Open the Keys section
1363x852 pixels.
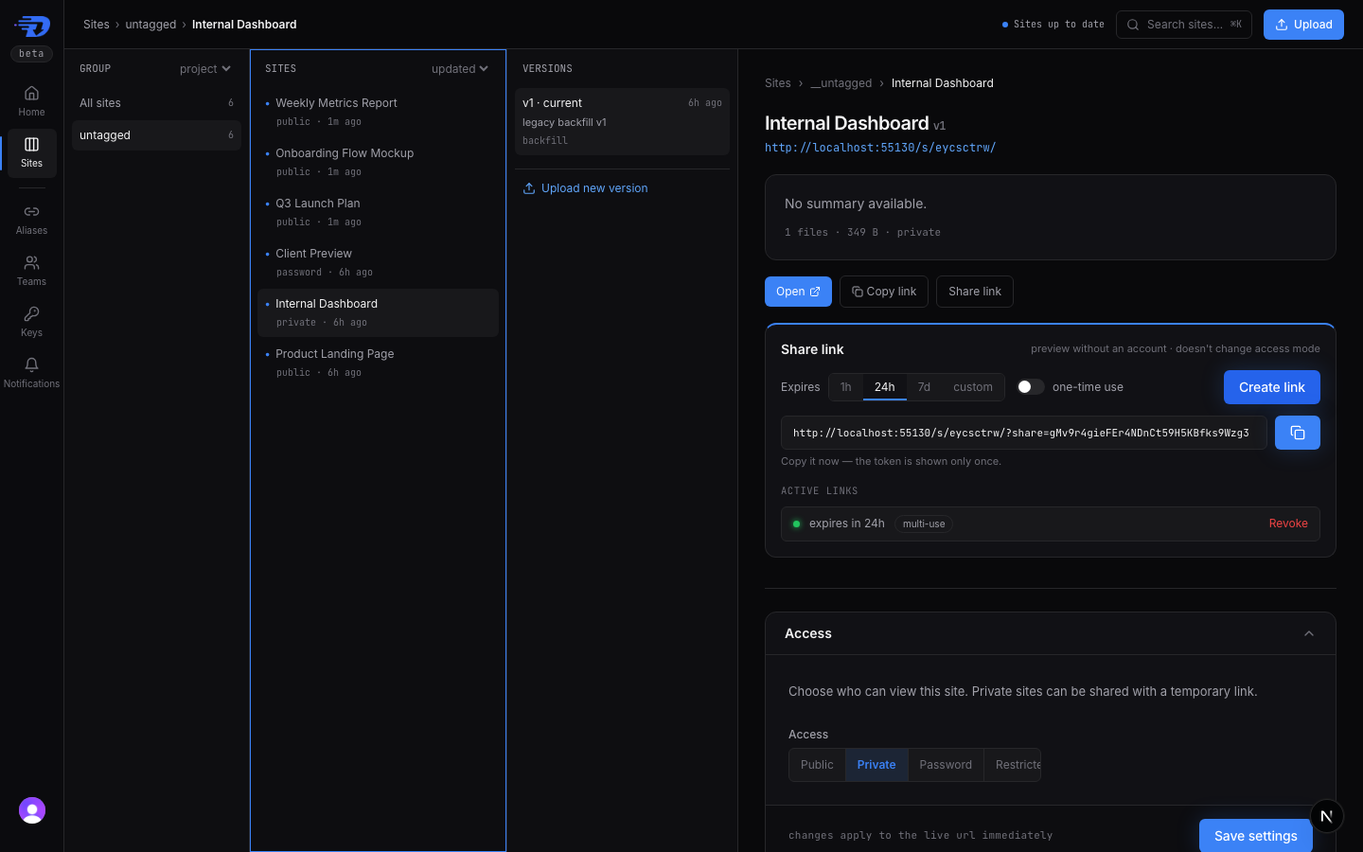tap(31, 321)
